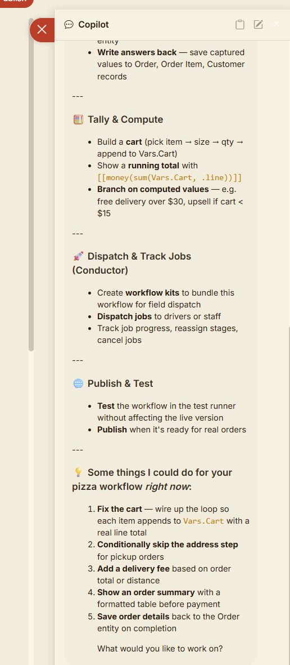Click the left vertical scrollbar thumb

(31, 185)
